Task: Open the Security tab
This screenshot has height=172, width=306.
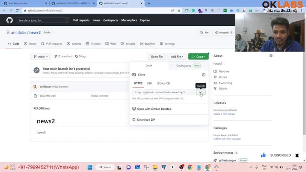Action: (x=128, y=43)
